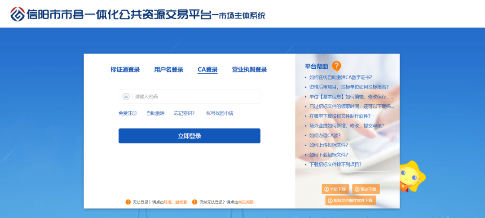Click the warning icon beside 仍然无法登录
The height and width of the screenshot is (218, 485).
pyautogui.click(x=194, y=202)
